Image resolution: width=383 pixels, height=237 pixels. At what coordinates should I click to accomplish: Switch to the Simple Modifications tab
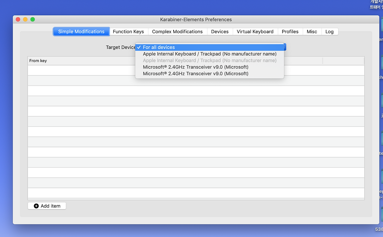tap(81, 32)
